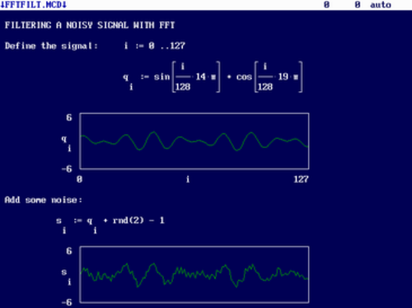Click the FFTFILT.MCD file name in status bar
Viewport: 412px width, 308px height.
[x=33, y=5]
